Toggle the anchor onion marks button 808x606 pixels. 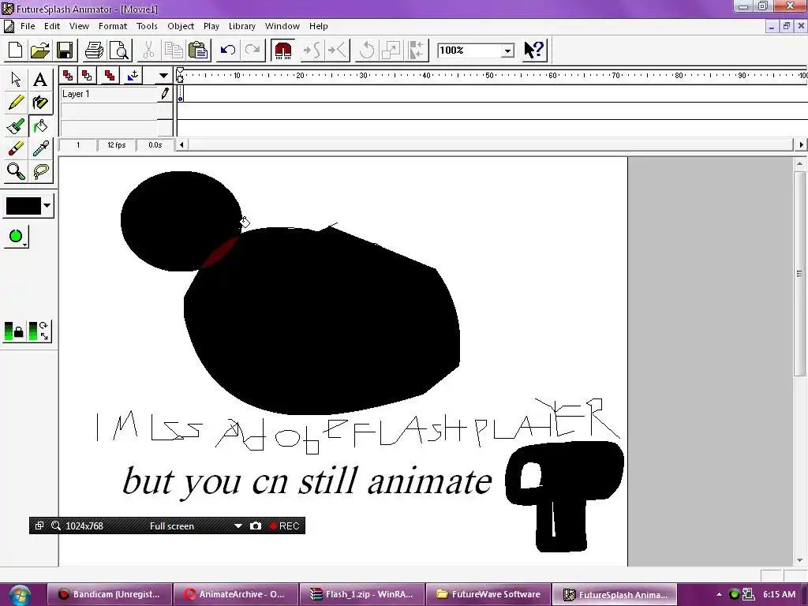(132, 76)
